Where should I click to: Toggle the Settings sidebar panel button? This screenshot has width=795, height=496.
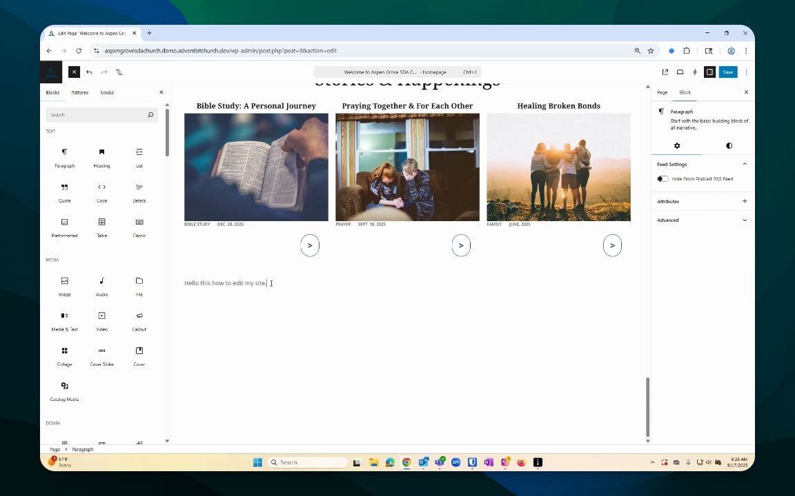pyautogui.click(x=709, y=72)
